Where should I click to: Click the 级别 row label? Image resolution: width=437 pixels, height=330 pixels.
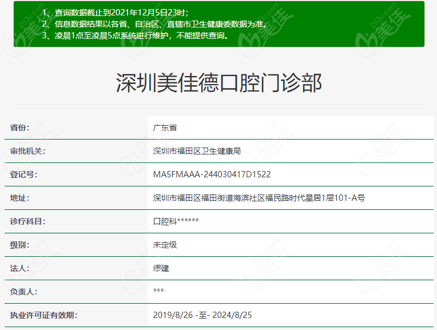click(x=20, y=245)
